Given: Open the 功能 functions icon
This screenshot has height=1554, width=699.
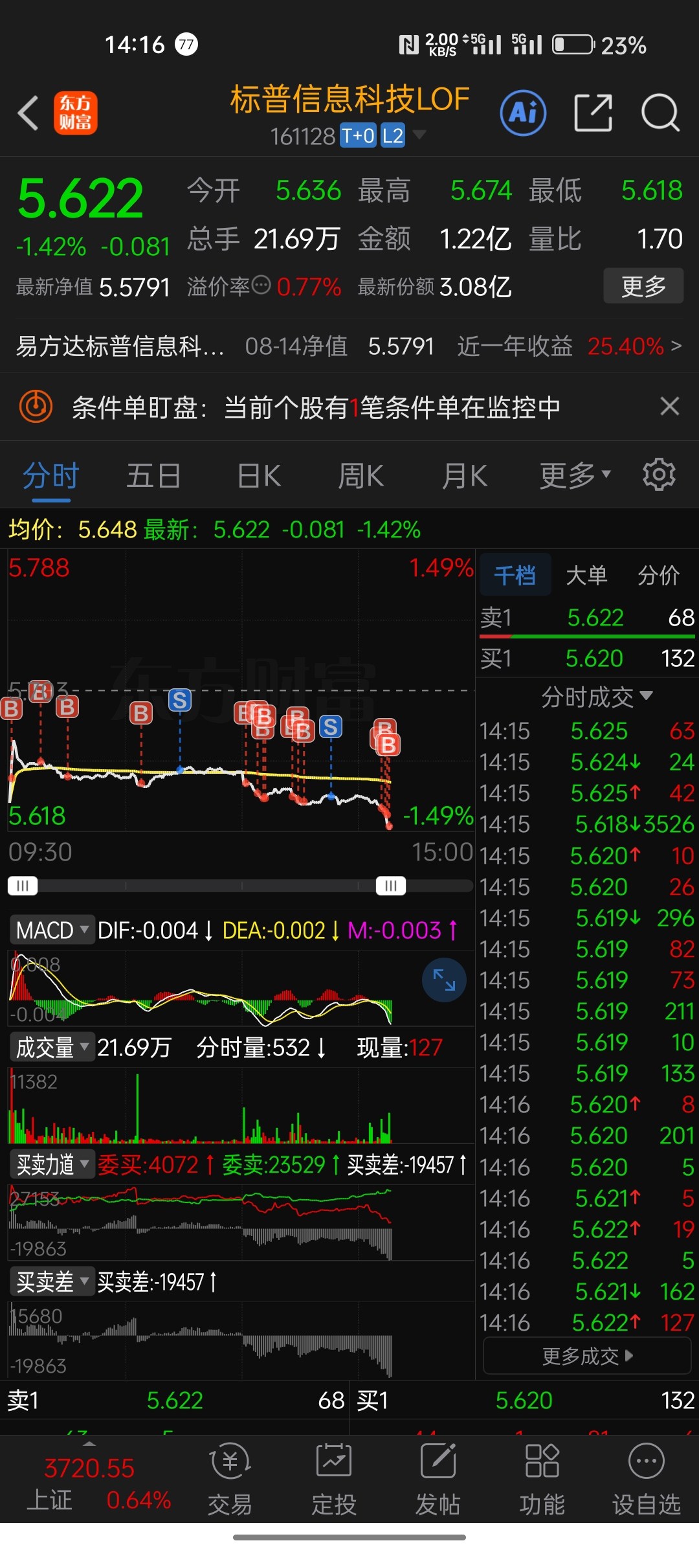Looking at the screenshot, I should [x=542, y=1480].
